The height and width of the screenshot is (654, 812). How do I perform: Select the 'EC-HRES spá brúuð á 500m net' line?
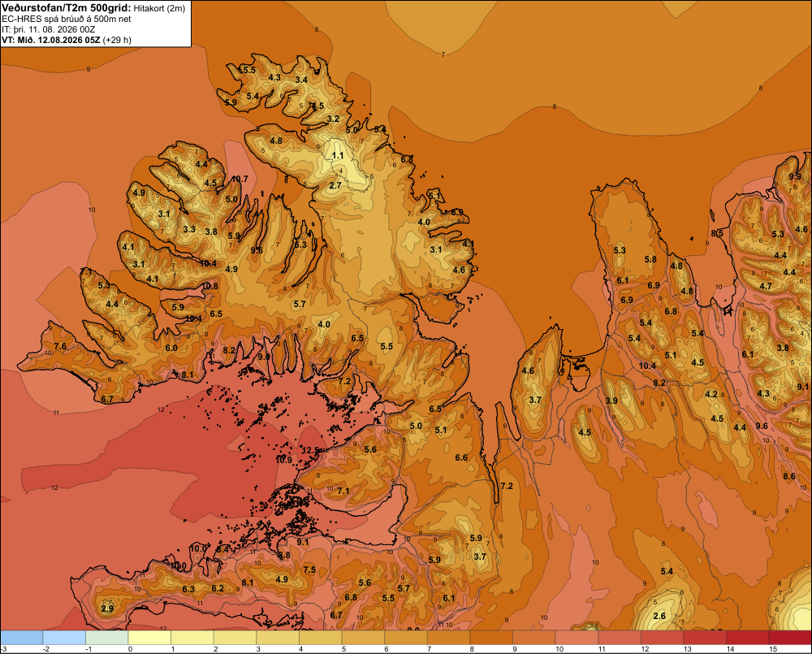(67, 19)
